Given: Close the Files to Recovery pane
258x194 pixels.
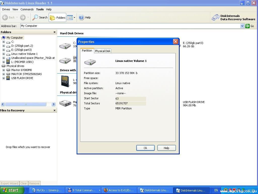Looking at the screenshot, I should (x=54, y=110).
